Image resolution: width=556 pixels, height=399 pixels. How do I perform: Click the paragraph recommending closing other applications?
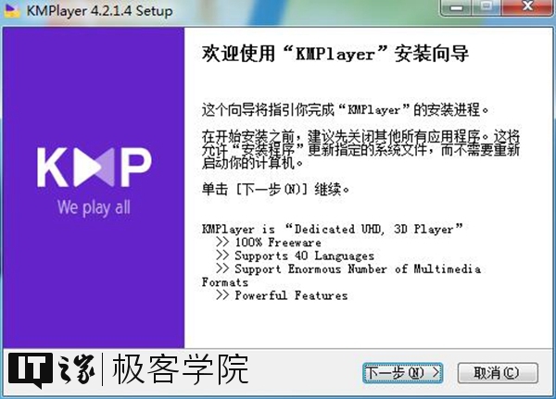pos(360,150)
